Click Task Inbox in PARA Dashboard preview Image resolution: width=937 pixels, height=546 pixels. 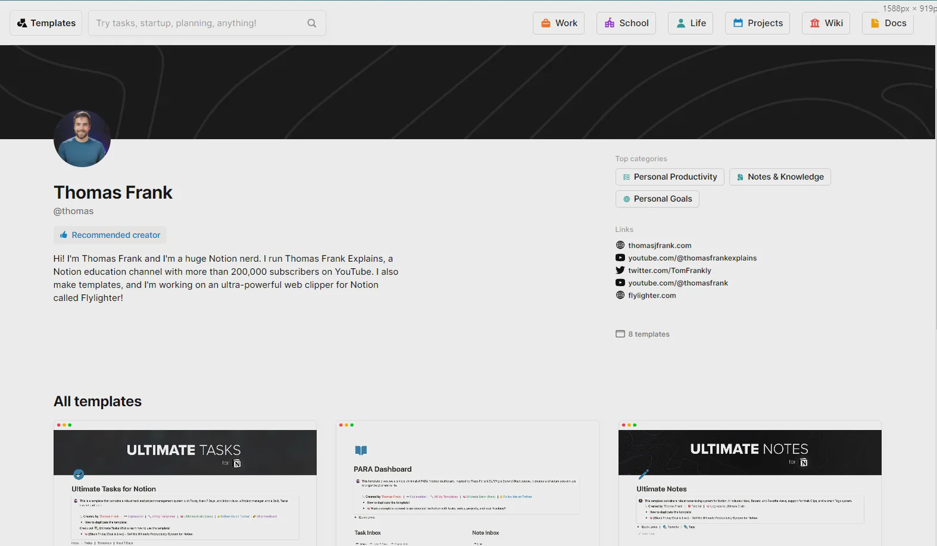[x=367, y=533]
